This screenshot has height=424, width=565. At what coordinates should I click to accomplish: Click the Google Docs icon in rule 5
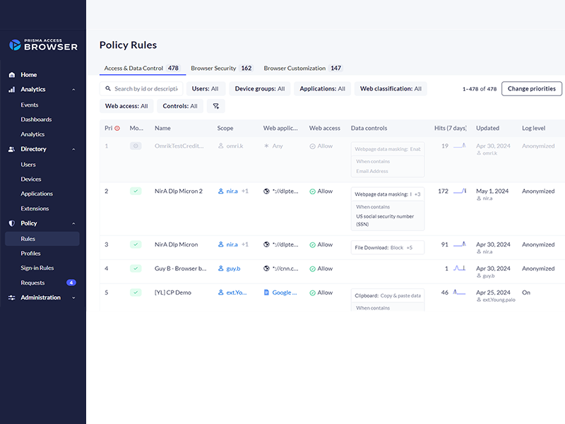click(x=266, y=293)
